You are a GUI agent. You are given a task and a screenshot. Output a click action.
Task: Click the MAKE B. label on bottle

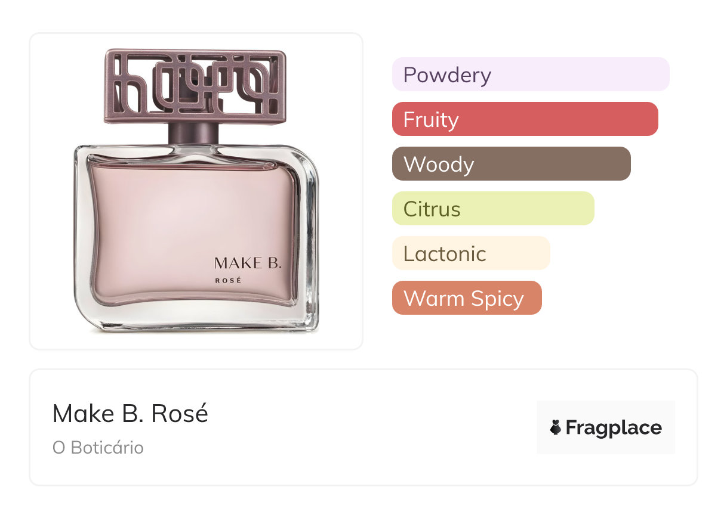pyautogui.click(x=247, y=263)
